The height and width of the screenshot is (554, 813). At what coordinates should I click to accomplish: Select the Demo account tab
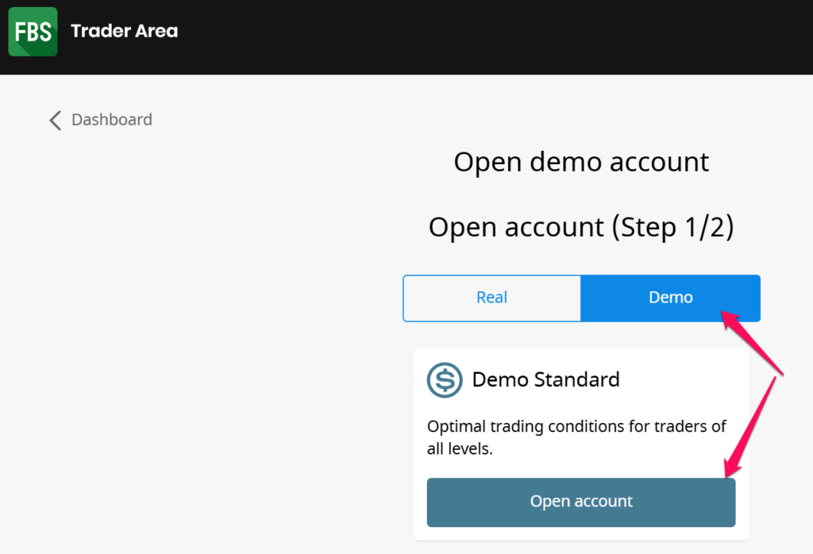(670, 298)
